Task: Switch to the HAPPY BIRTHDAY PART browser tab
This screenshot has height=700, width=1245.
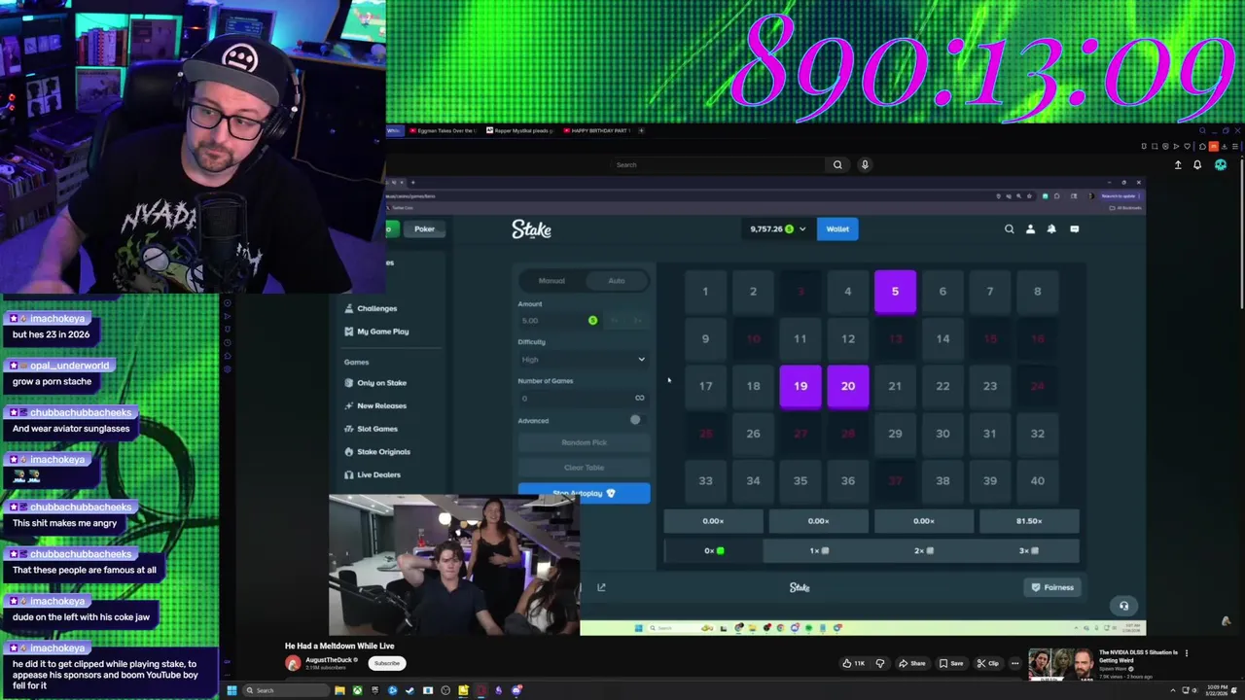Action: pyautogui.click(x=597, y=130)
